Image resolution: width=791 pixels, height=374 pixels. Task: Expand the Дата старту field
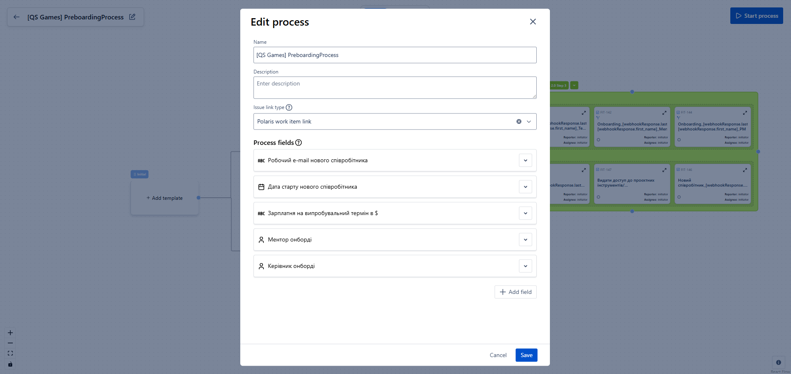click(x=525, y=187)
